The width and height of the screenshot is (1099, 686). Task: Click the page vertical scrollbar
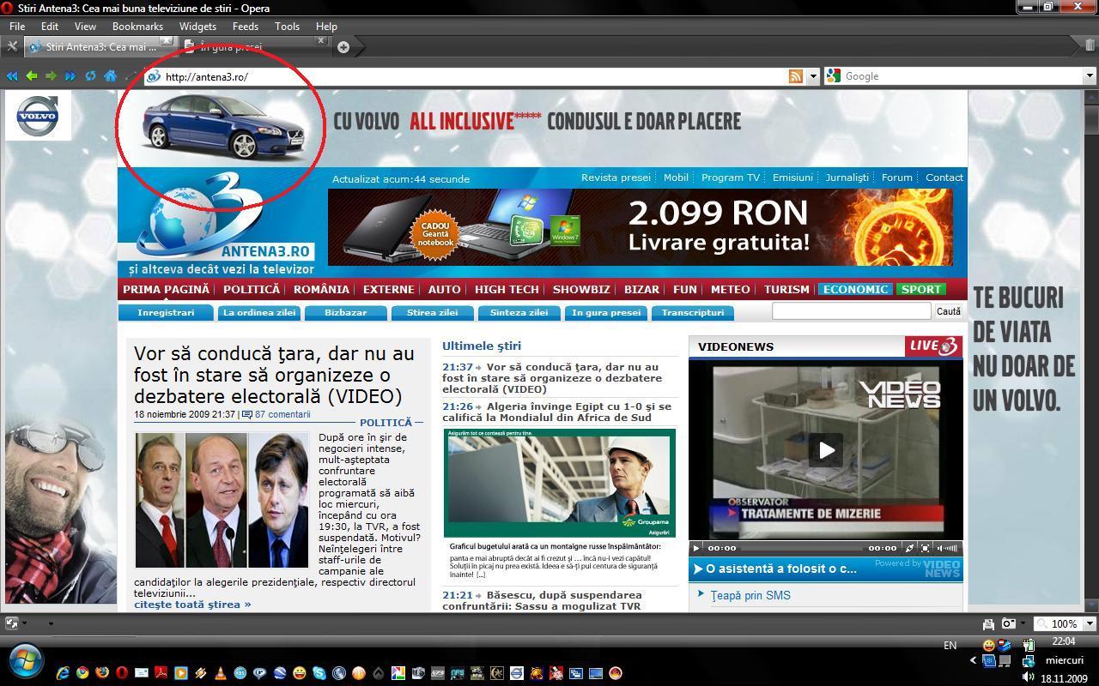pyautogui.click(x=1091, y=350)
